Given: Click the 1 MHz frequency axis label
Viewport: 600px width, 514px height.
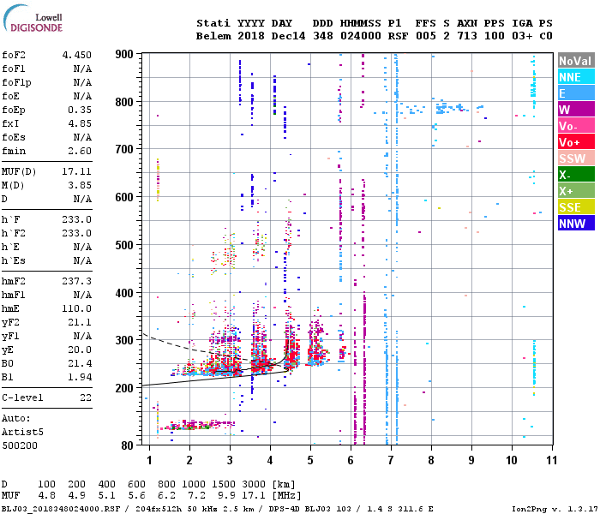Looking at the screenshot, I should [149, 460].
